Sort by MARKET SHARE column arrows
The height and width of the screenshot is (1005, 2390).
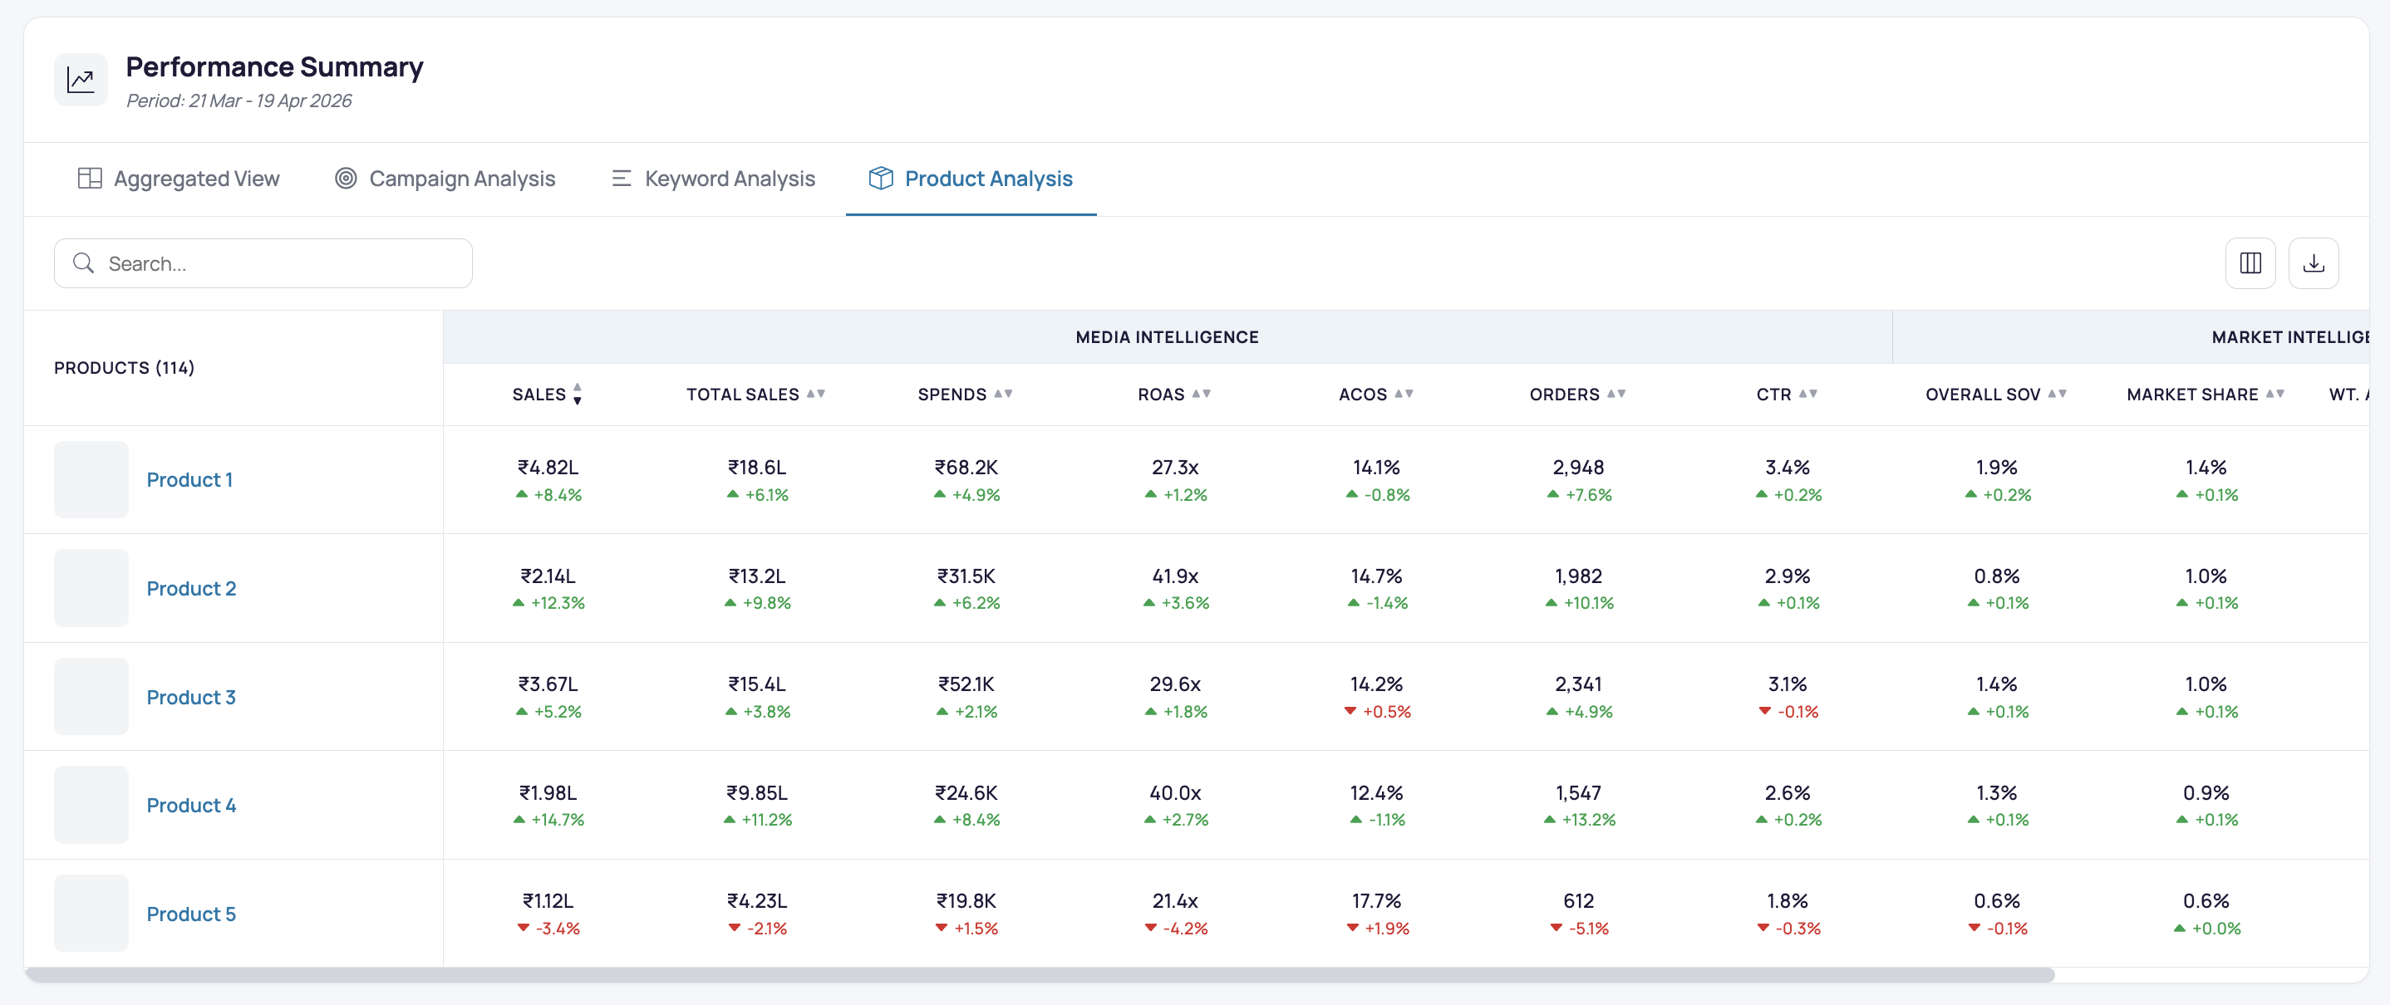pos(2275,393)
